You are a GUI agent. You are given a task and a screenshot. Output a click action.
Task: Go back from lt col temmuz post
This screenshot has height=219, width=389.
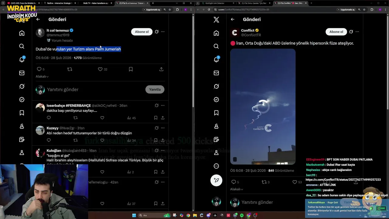pyautogui.click(x=38, y=19)
